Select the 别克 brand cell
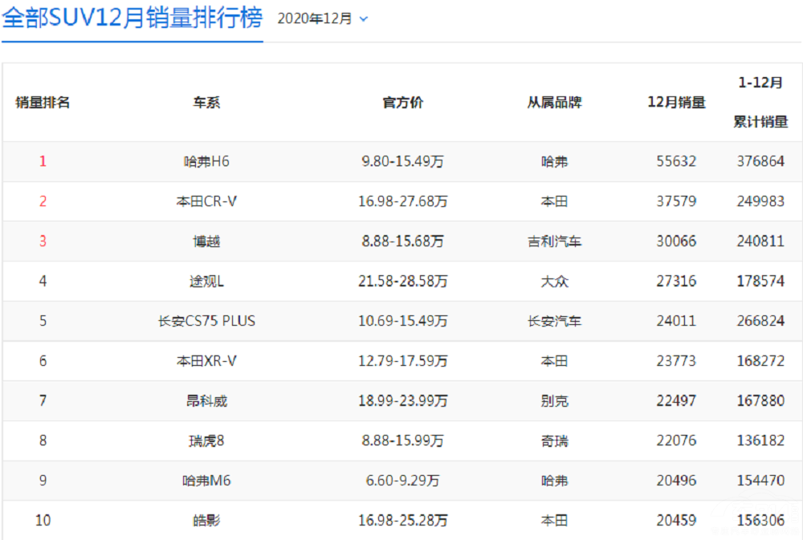The image size is (803, 540). 555,400
